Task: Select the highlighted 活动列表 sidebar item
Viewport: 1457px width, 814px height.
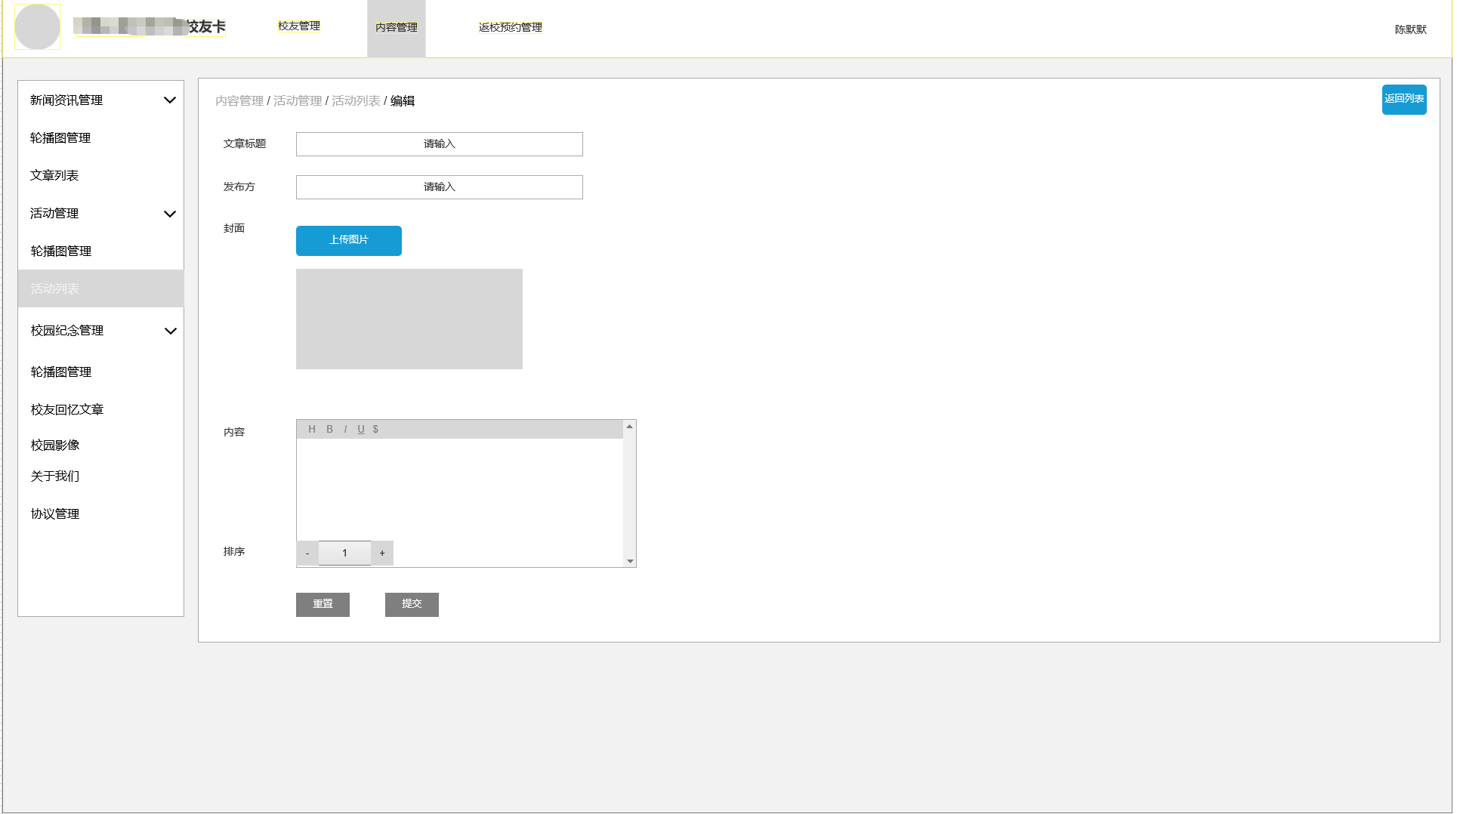Action: [100, 288]
